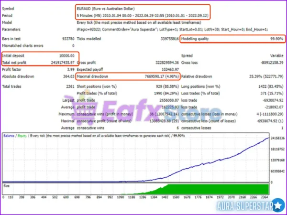This screenshot has width=287, height=215.
Task: Click the Mismatched charts errors label
Action: tap(22, 46)
